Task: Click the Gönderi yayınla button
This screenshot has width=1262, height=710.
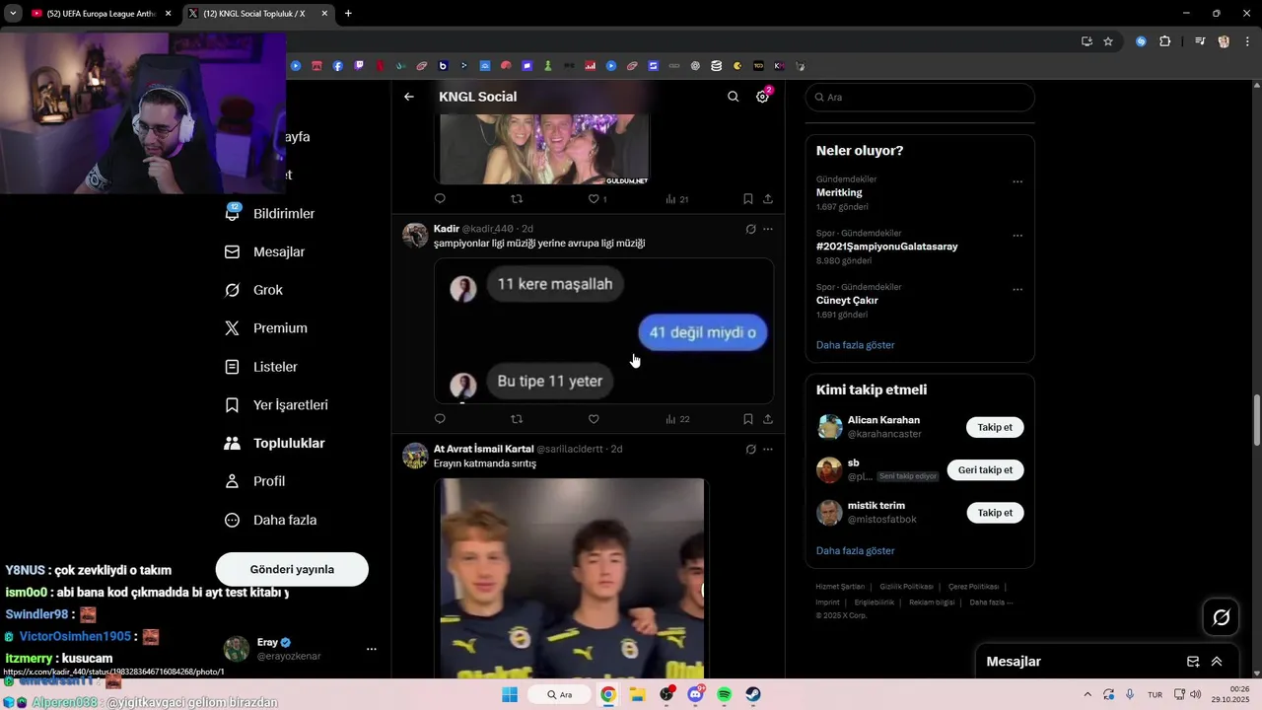Action: pyautogui.click(x=292, y=569)
